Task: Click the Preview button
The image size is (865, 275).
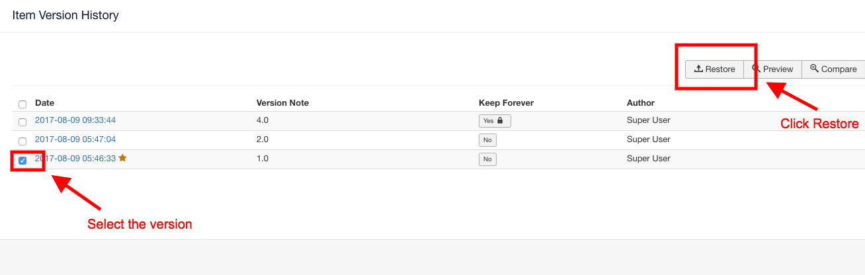Action: 772,69
